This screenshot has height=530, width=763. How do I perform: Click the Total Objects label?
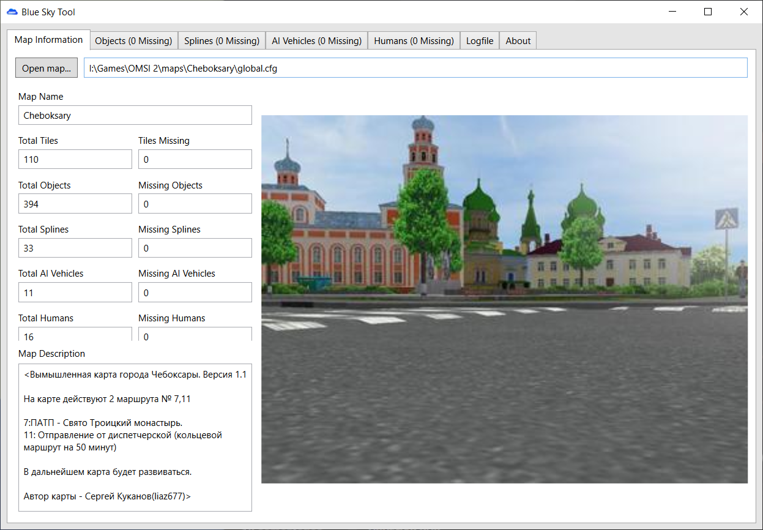[x=45, y=185]
